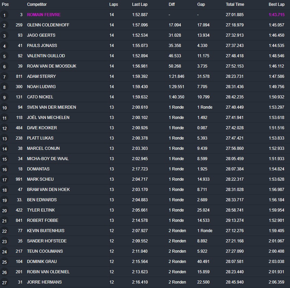Click the Gap column header
This screenshot has height=288, width=290.
click(201, 4)
